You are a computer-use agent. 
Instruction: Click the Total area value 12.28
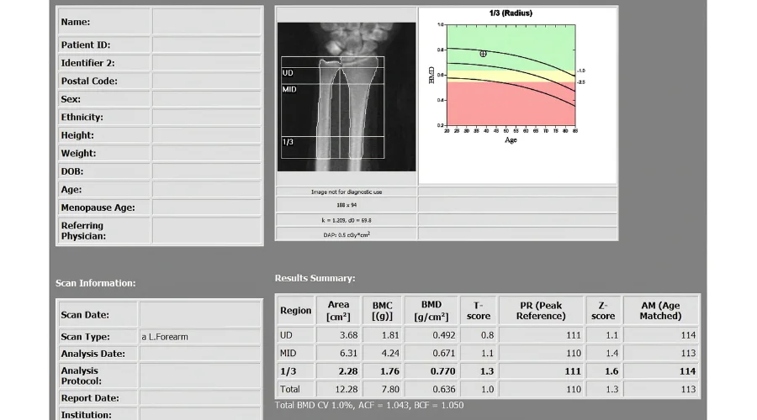(347, 389)
